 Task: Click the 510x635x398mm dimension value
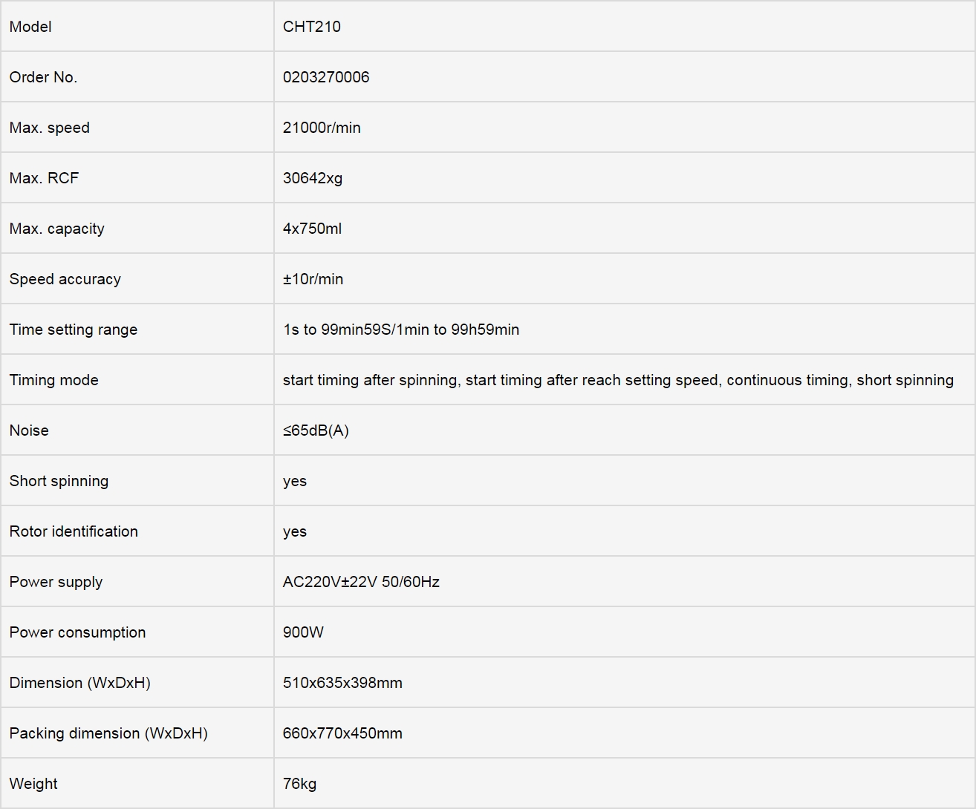342,683
